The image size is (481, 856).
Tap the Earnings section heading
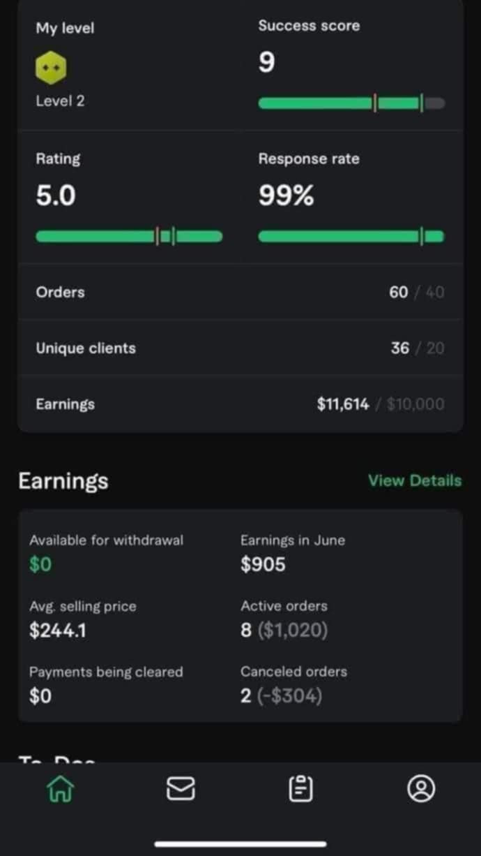pos(63,481)
